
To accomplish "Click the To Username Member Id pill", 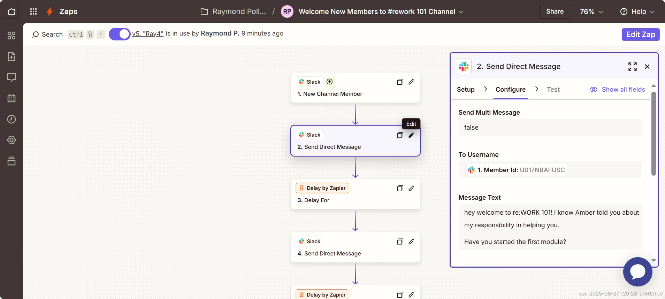I will pos(517,170).
